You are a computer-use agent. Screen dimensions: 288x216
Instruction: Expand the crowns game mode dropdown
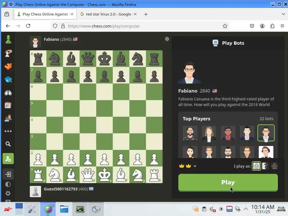188,166
